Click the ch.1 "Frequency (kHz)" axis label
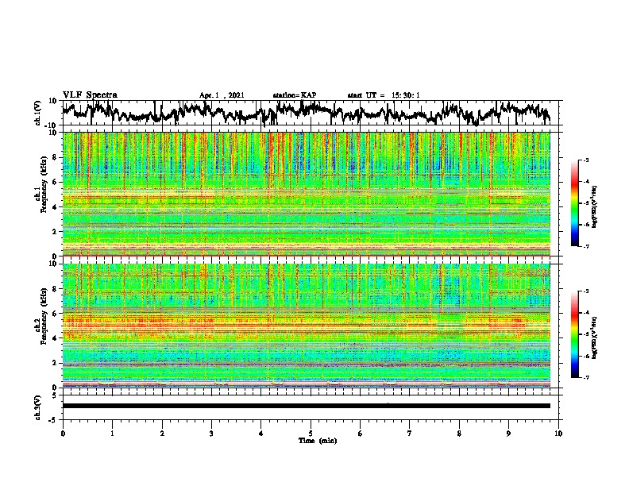Viewport: 629px width, 486px height. 44,184
